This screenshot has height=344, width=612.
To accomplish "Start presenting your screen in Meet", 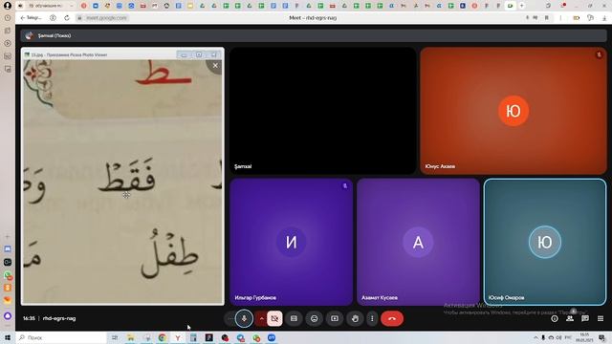I will coord(335,318).
